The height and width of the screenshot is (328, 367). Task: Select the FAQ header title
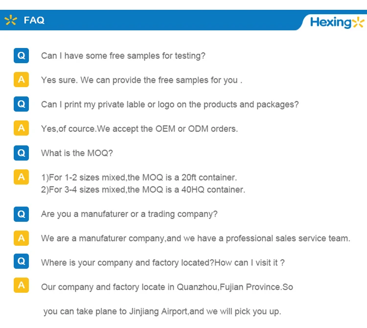[x=34, y=20]
